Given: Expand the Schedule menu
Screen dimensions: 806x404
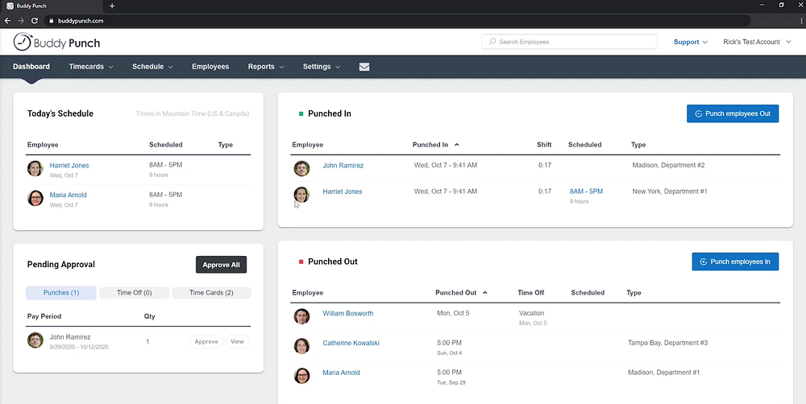Looking at the screenshot, I should (x=152, y=67).
